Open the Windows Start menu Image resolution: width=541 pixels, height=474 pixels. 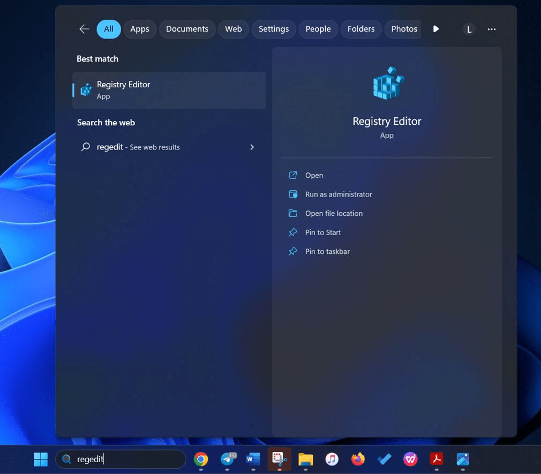[x=41, y=459]
